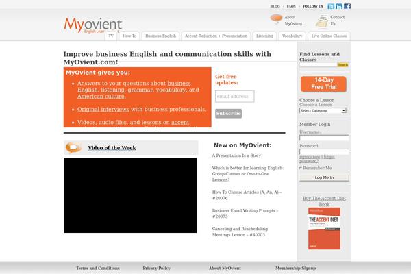The height and width of the screenshot is (274, 411).
Task: Follow the 'accent' link in the orange box
Action: pyautogui.click(x=180, y=122)
